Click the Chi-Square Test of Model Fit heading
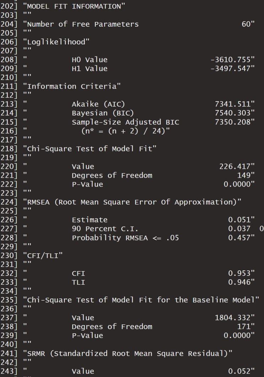The width and height of the screenshot is (264, 377). coord(92,149)
